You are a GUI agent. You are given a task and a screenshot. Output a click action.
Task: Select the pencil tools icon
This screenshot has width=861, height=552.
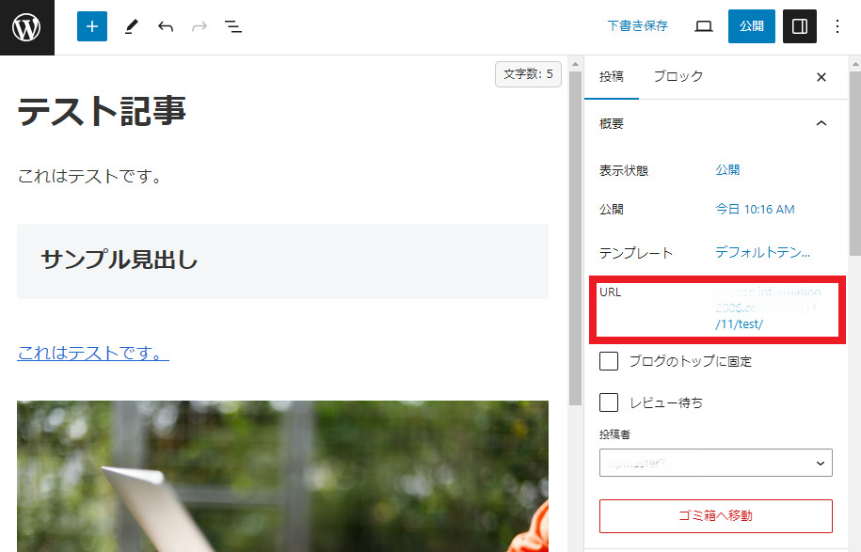point(130,26)
